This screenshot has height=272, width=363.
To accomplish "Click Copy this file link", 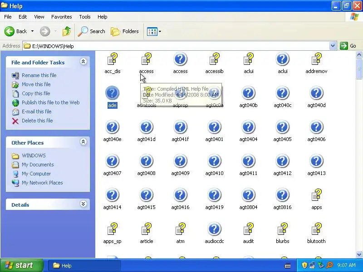I will (x=36, y=93).
